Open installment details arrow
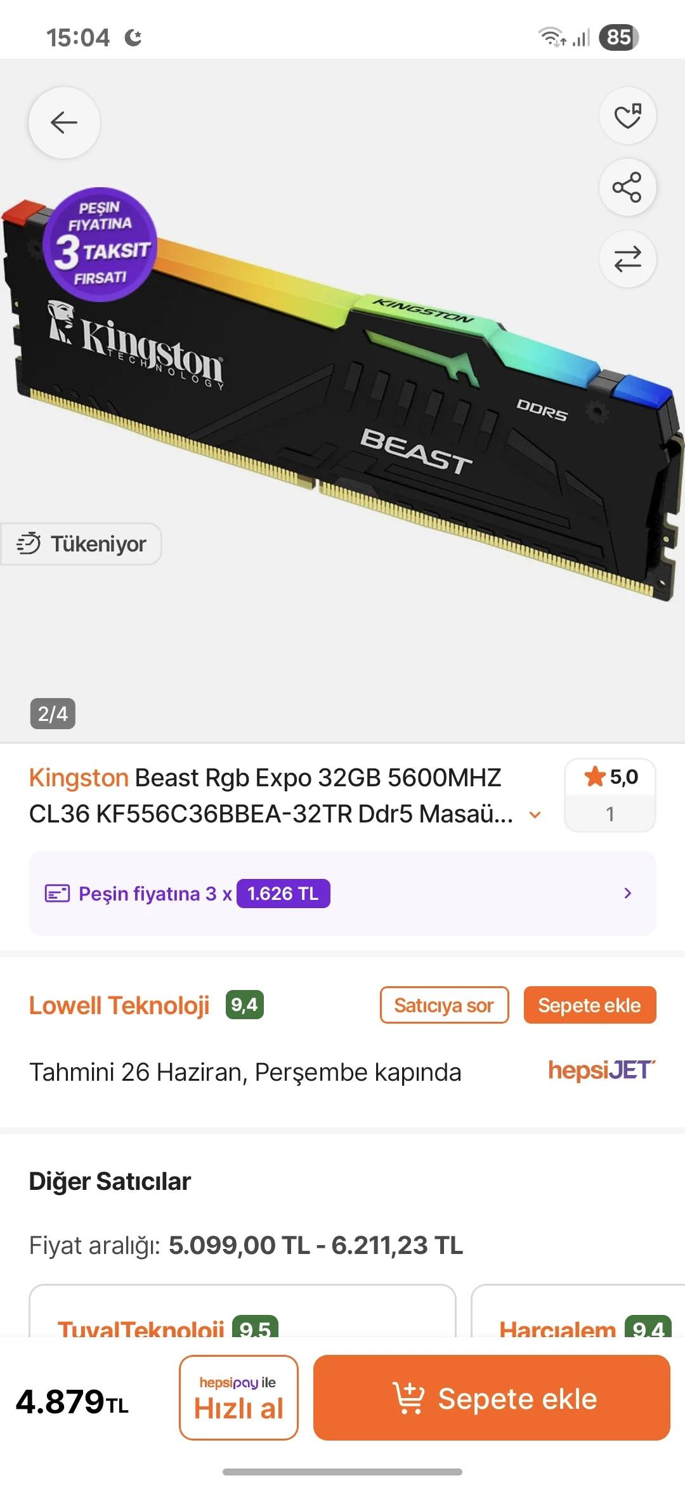This screenshot has height=1485, width=685. (x=627, y=894)
